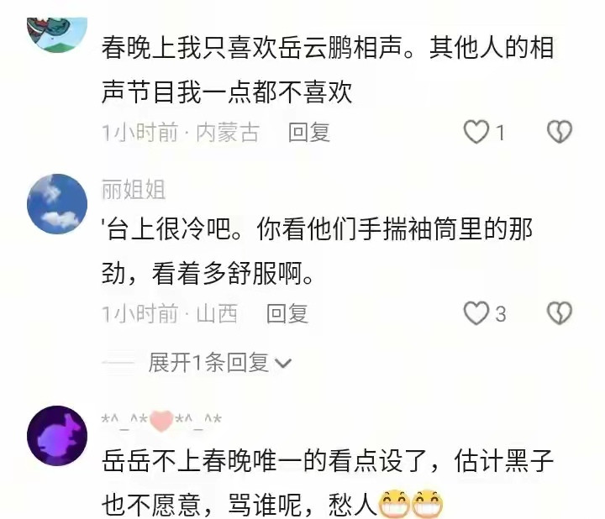The height and width of the screenshot is (519, 605).
Task: Expand 展开1条回复 under 丽姐姐's comment
Action: click(x=208, y=363)
